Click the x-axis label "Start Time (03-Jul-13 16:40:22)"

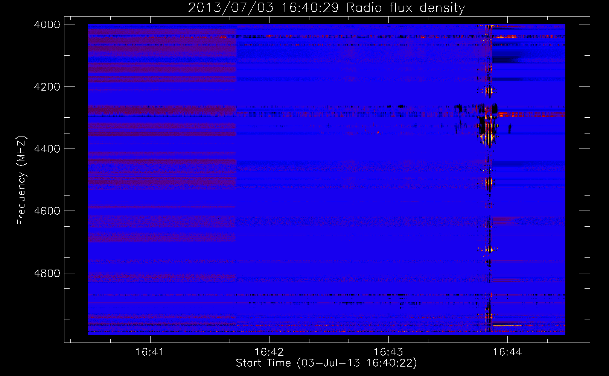(326, 363)
